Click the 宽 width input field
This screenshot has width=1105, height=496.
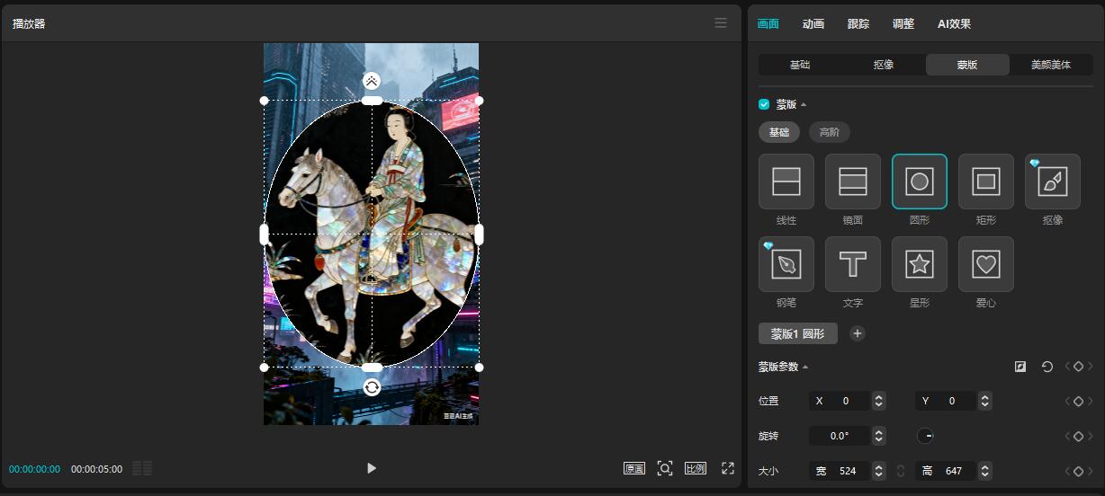pyautogui.click(x=840, y=471)
